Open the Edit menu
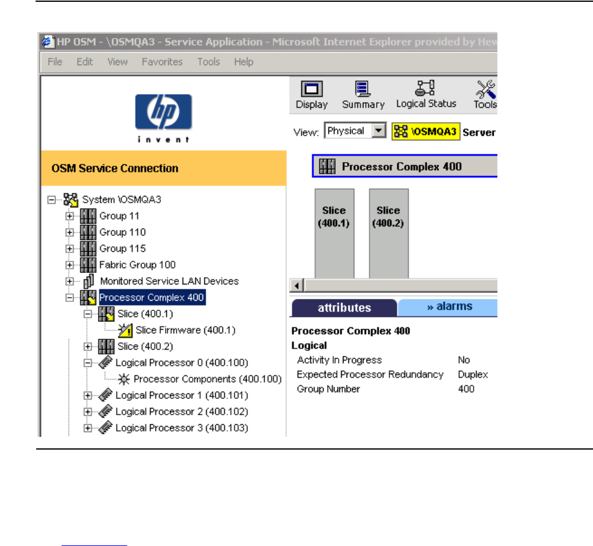 [84, 61]
